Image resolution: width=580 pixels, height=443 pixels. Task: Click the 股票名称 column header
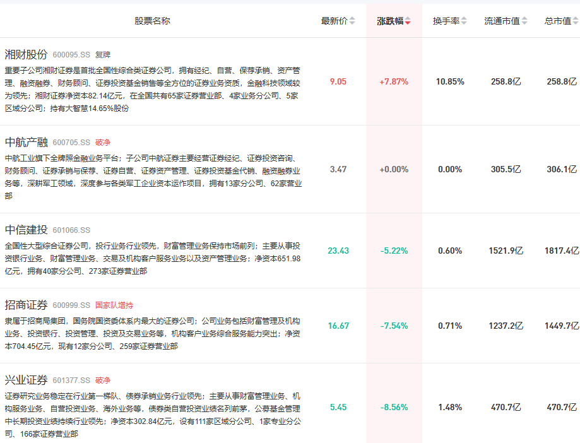click(x=152, y=21)
